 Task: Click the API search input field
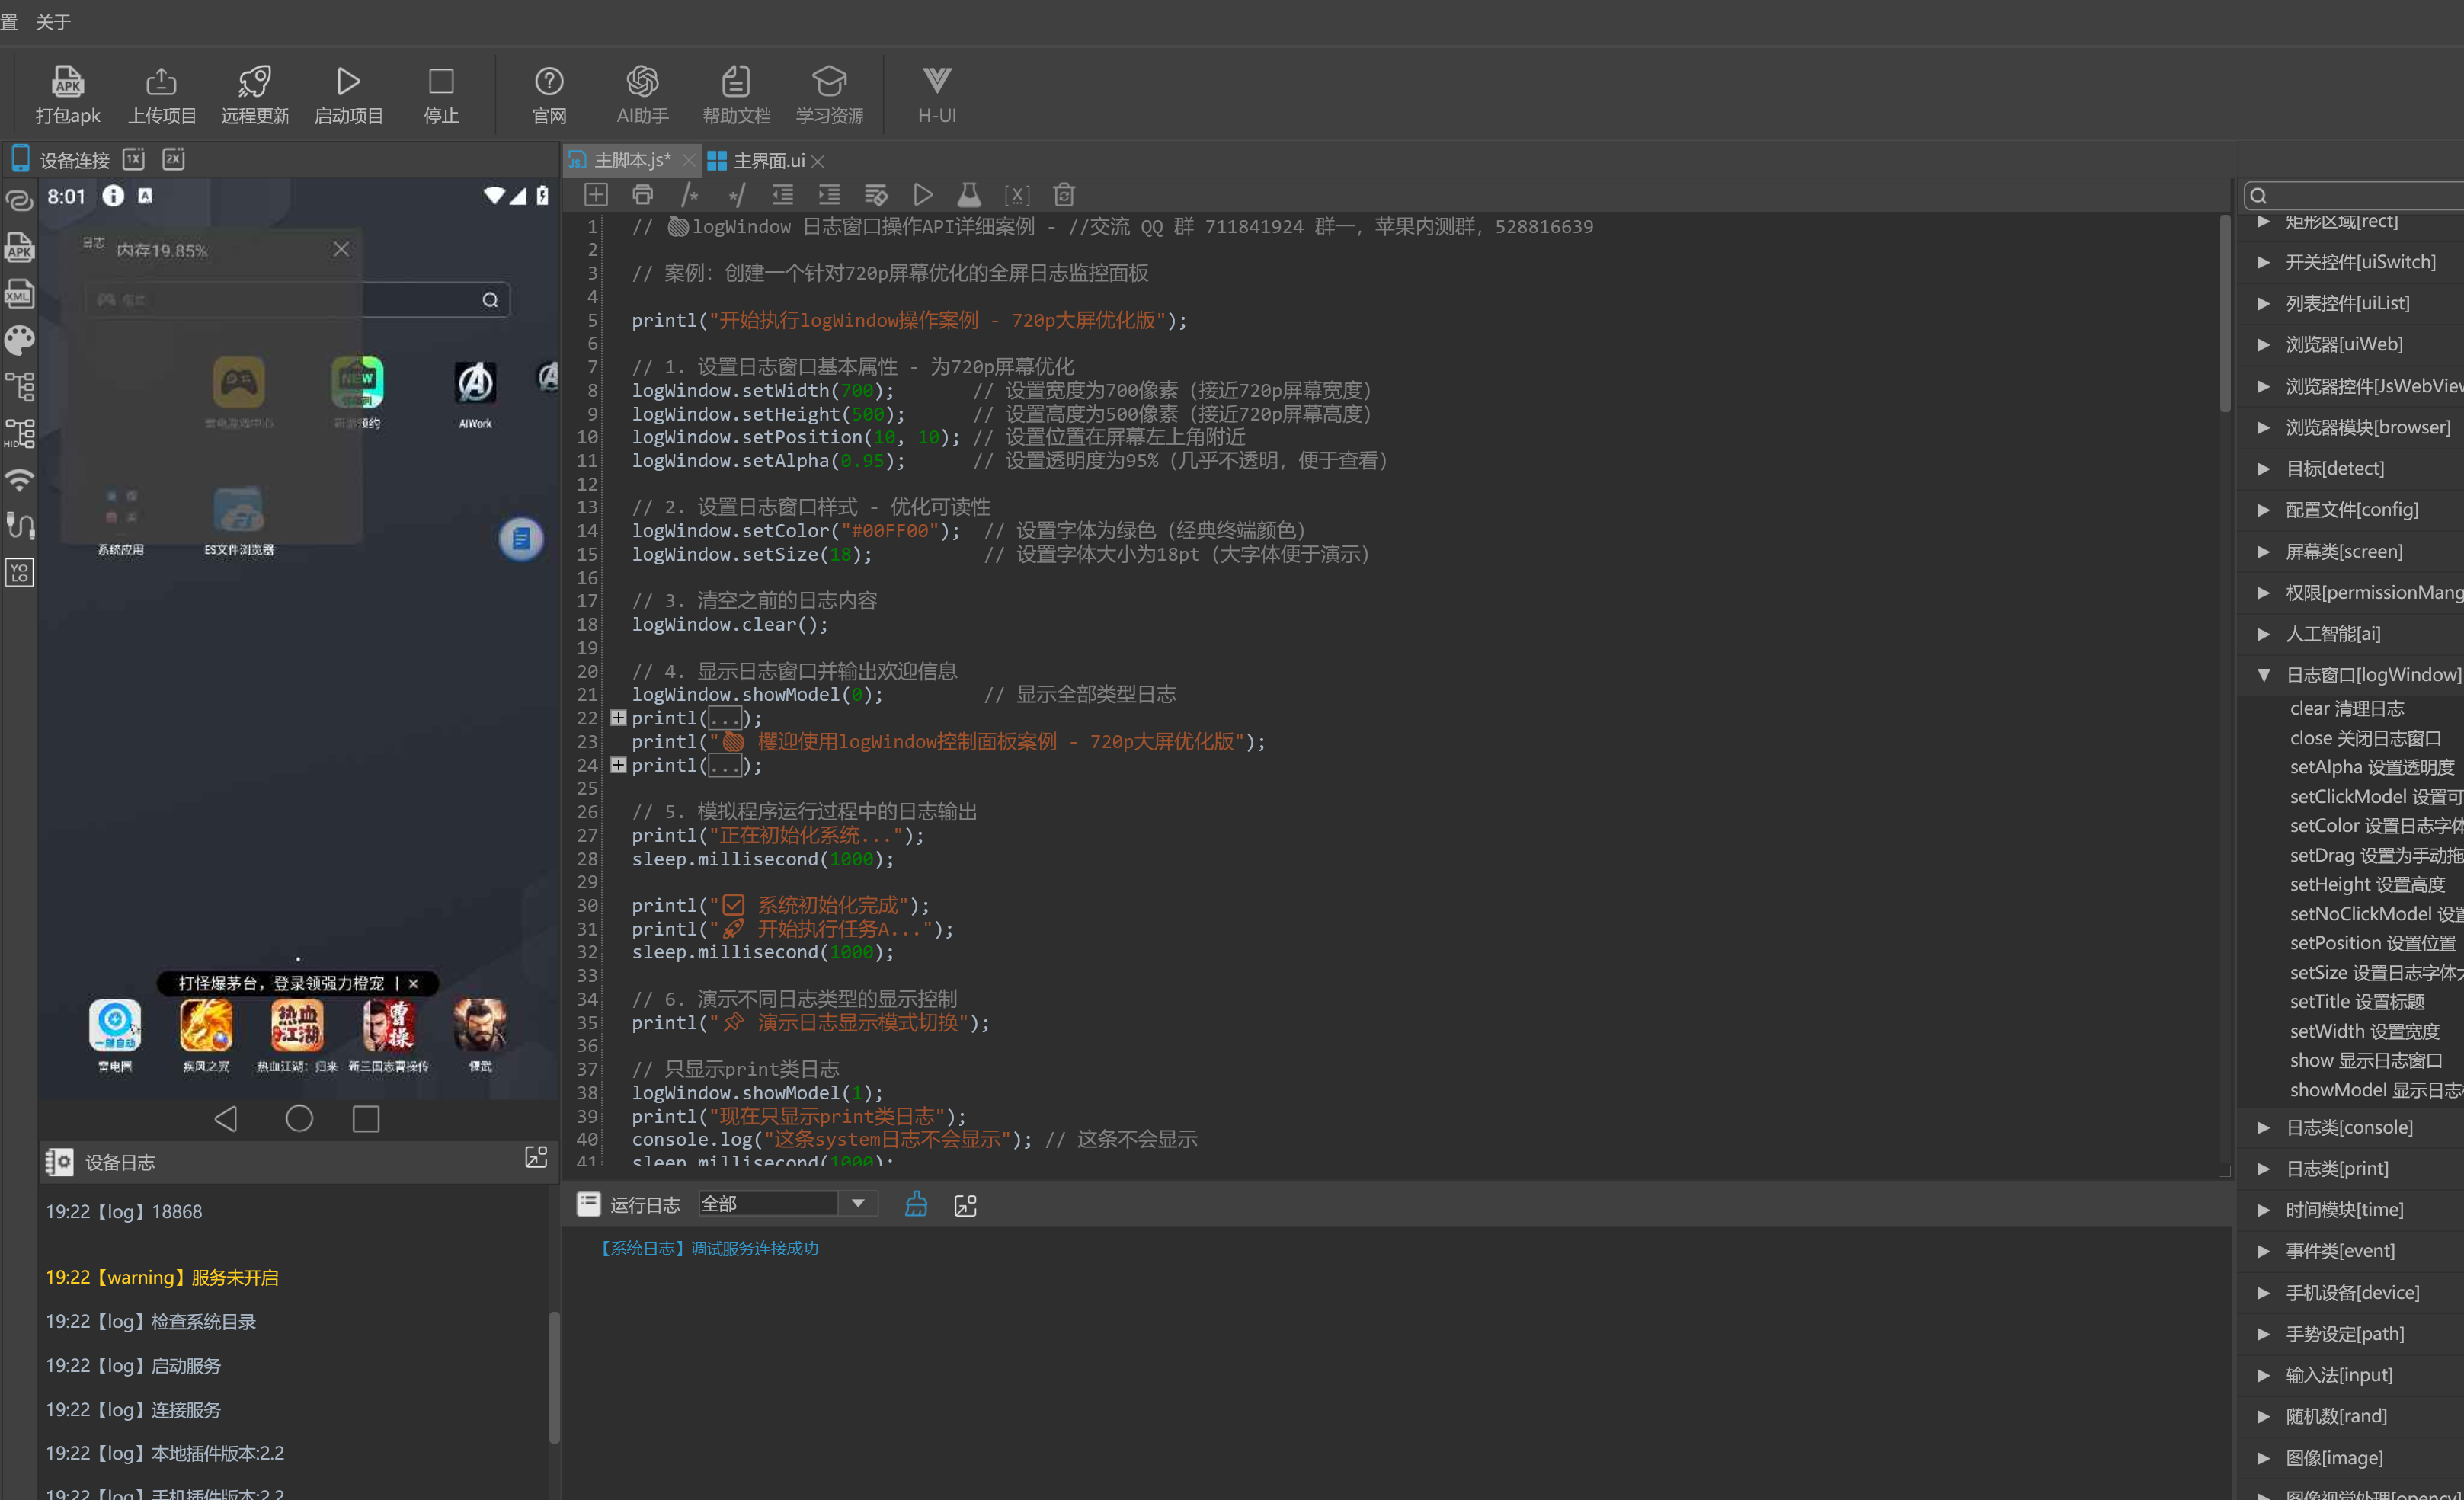click(x=2354, y=195)
